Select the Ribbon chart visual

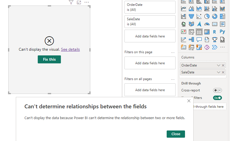click(222, 9)
